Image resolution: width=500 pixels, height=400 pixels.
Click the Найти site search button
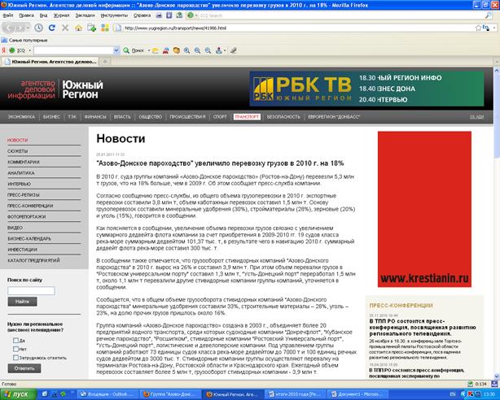22,302
